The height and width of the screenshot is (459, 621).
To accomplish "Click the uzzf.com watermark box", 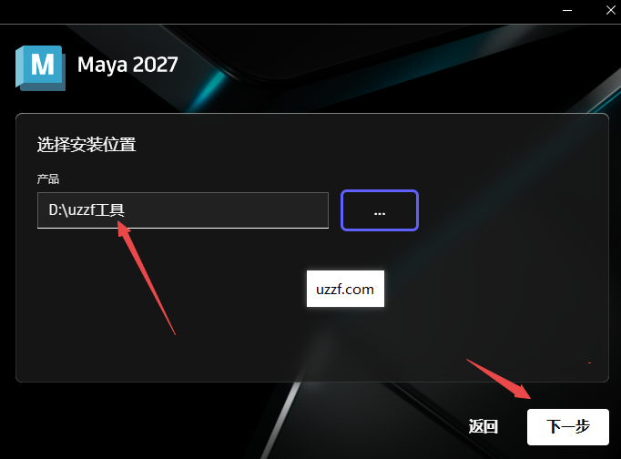I will (x=345, y=289).
